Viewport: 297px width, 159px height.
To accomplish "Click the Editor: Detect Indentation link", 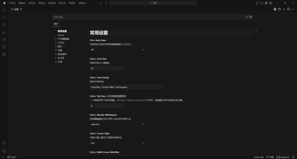I will click(x=133, y=100).
